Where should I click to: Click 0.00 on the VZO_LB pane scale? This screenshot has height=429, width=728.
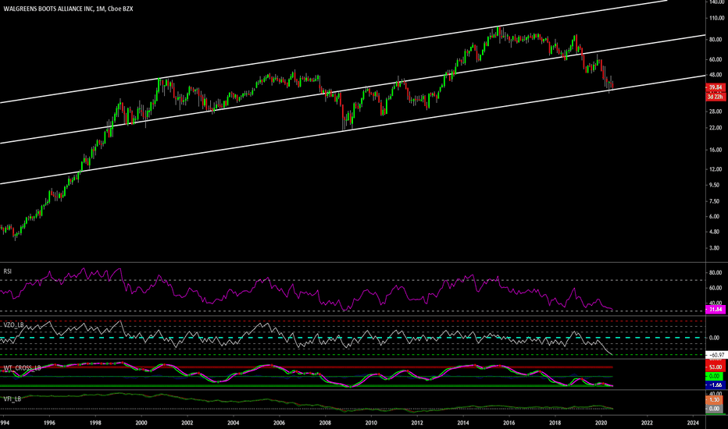pyautogui.click(x=715, y=338)
